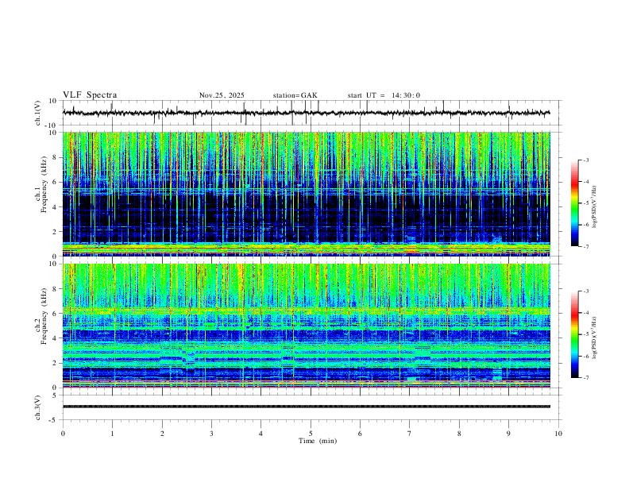Click the 'VLF Spectra' title text

(x=90, y=95)
